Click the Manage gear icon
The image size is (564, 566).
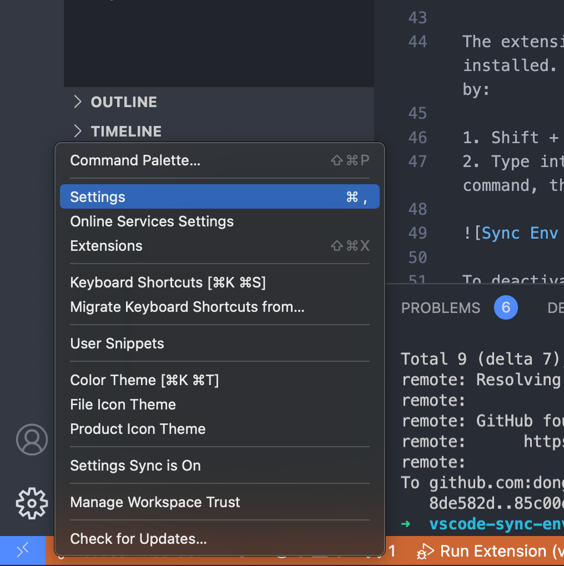(32, 503)
